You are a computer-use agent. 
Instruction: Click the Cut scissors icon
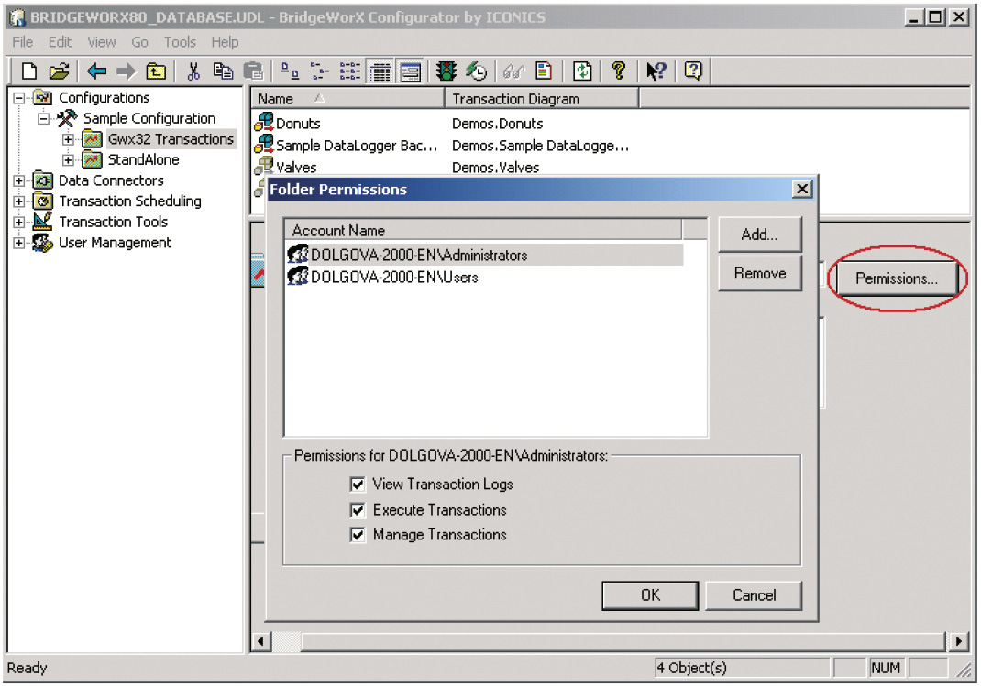193,71
